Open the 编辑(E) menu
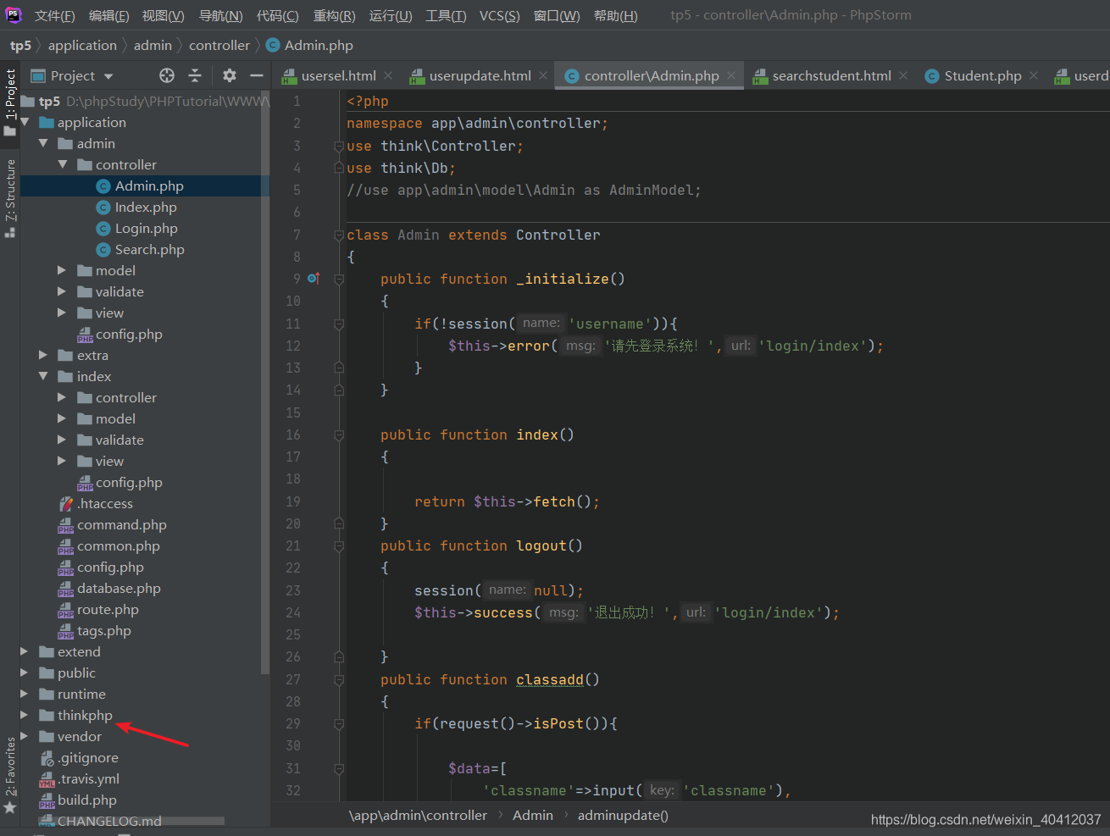Screen dimensions: 1110x836 (x=109, y=15)
